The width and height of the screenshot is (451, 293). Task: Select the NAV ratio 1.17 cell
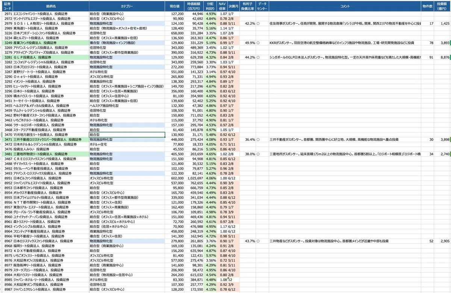222,227
